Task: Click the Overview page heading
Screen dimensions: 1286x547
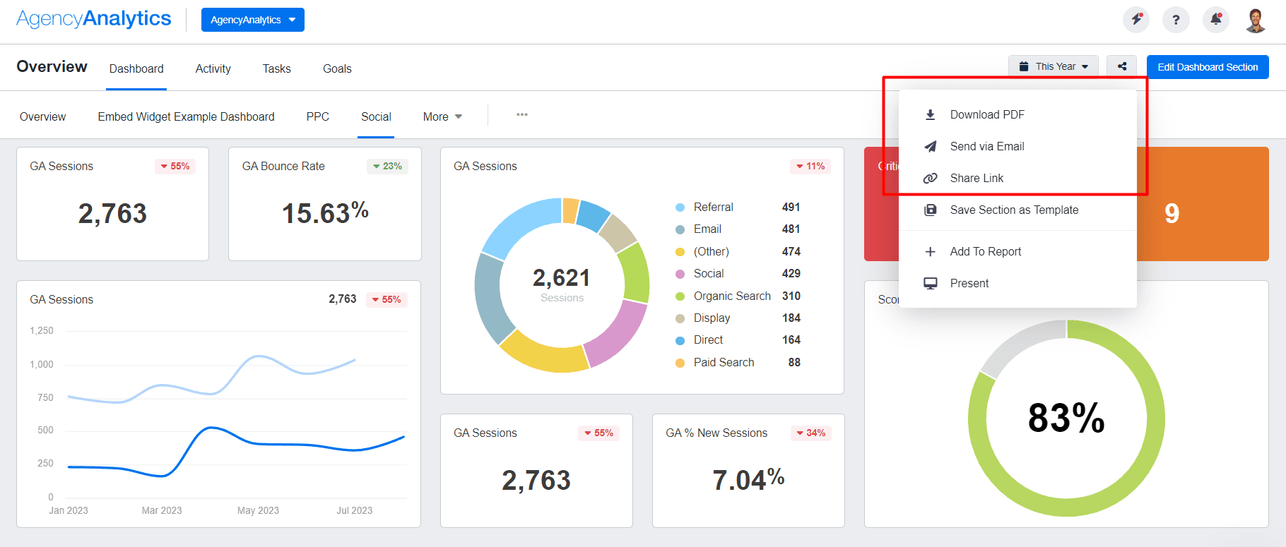Action: [x=52, y=66]
